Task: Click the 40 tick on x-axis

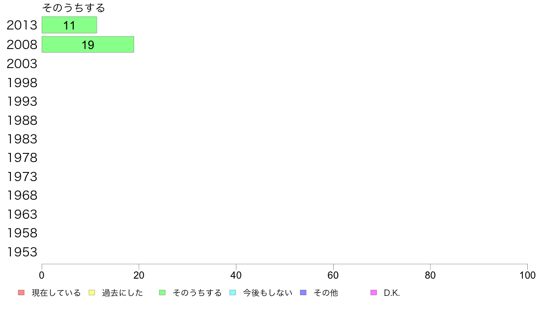Action: (236, 275)
